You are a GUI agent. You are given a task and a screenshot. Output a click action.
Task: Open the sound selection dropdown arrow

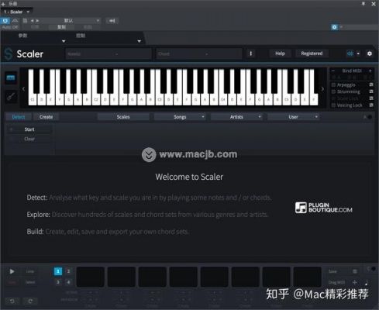[358, 53]
